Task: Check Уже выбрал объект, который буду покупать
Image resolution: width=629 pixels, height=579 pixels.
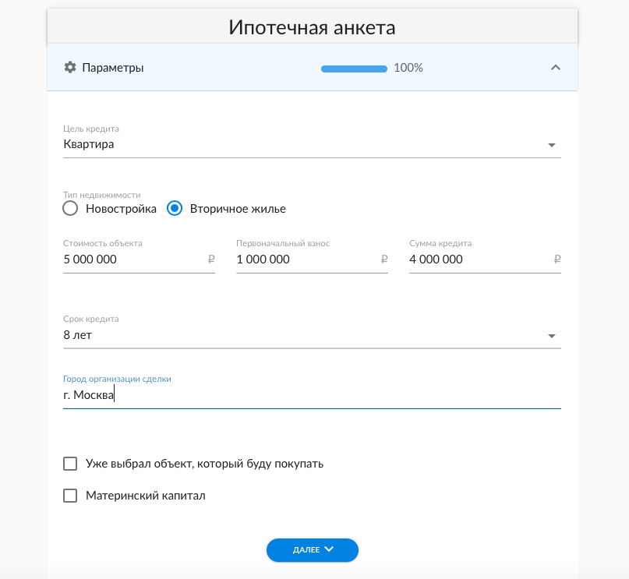Action: click(x=71, y=464)
